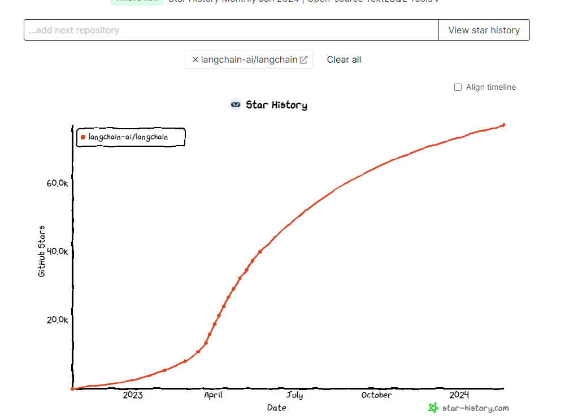Click Clear all to remove repositories
565x420 pixels.
pyautogui.click(x=344, y=59)
